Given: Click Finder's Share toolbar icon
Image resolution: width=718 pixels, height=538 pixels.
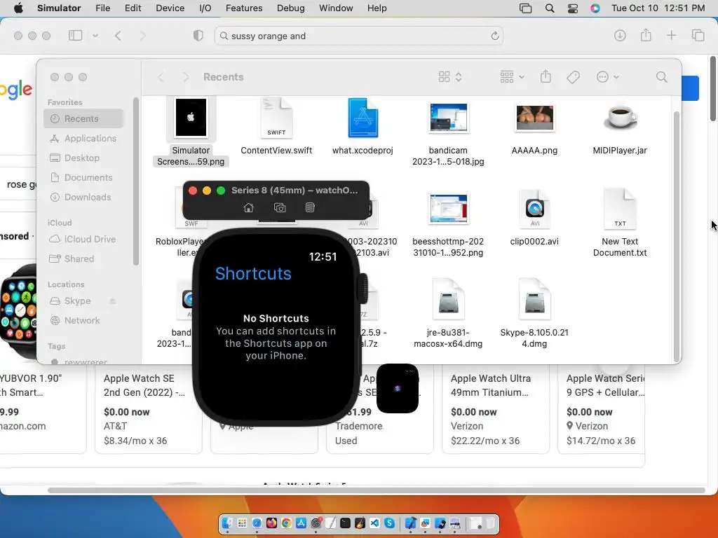Looking at the screenshot, I should click(546, 76).
